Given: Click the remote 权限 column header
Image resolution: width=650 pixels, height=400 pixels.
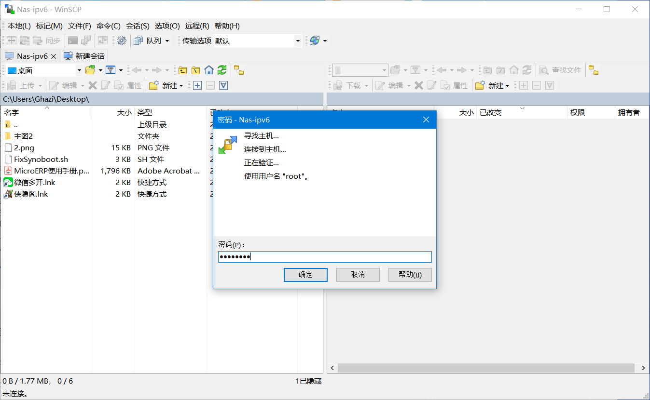Looking at the screenshot, I should point(591,112).
